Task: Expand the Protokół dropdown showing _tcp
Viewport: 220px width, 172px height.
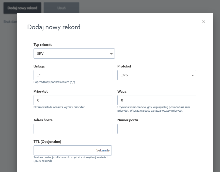Action: 156,75
